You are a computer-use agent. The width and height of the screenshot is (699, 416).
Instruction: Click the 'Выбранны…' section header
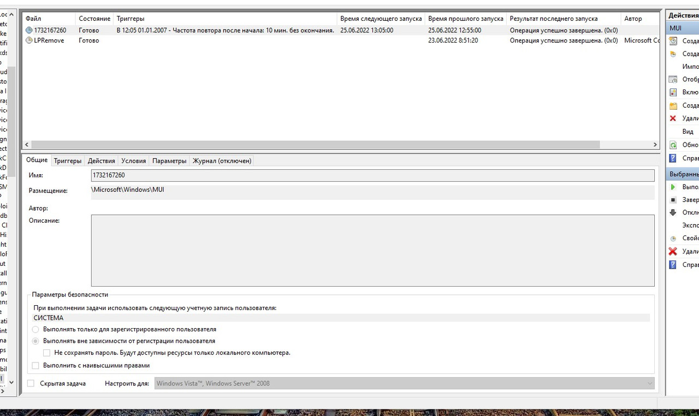683,174
